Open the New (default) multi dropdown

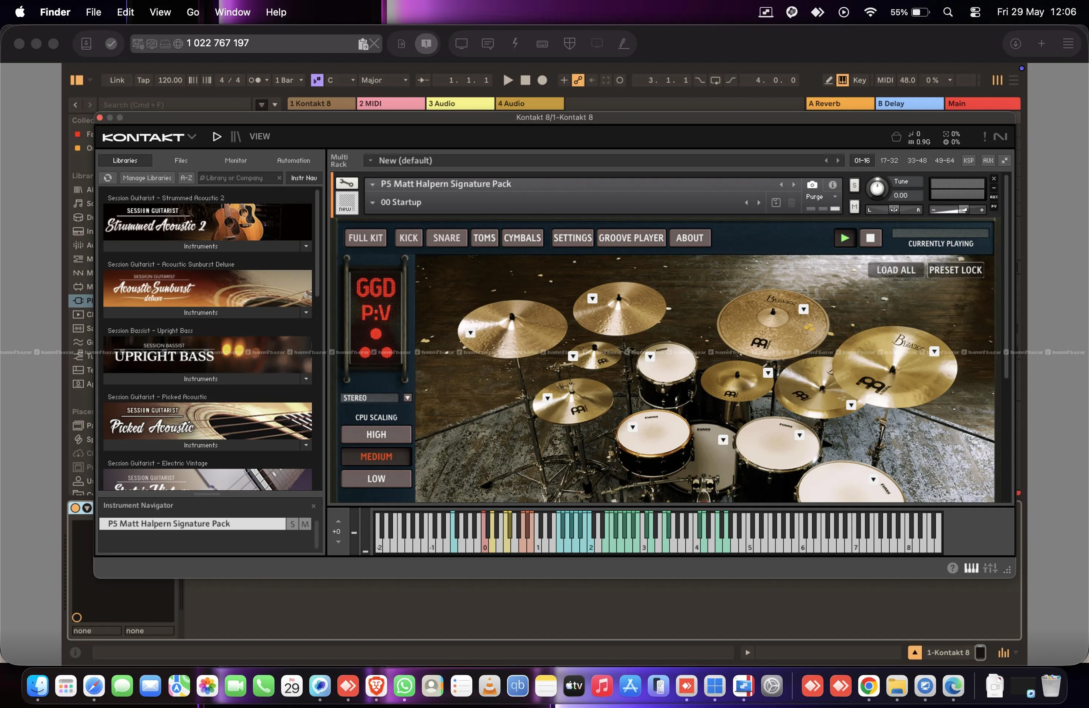click(x=370, y=161)
